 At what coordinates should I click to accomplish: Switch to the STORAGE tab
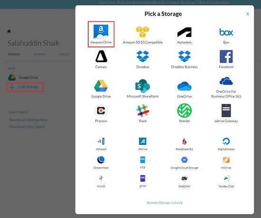(x=14, y=54)
